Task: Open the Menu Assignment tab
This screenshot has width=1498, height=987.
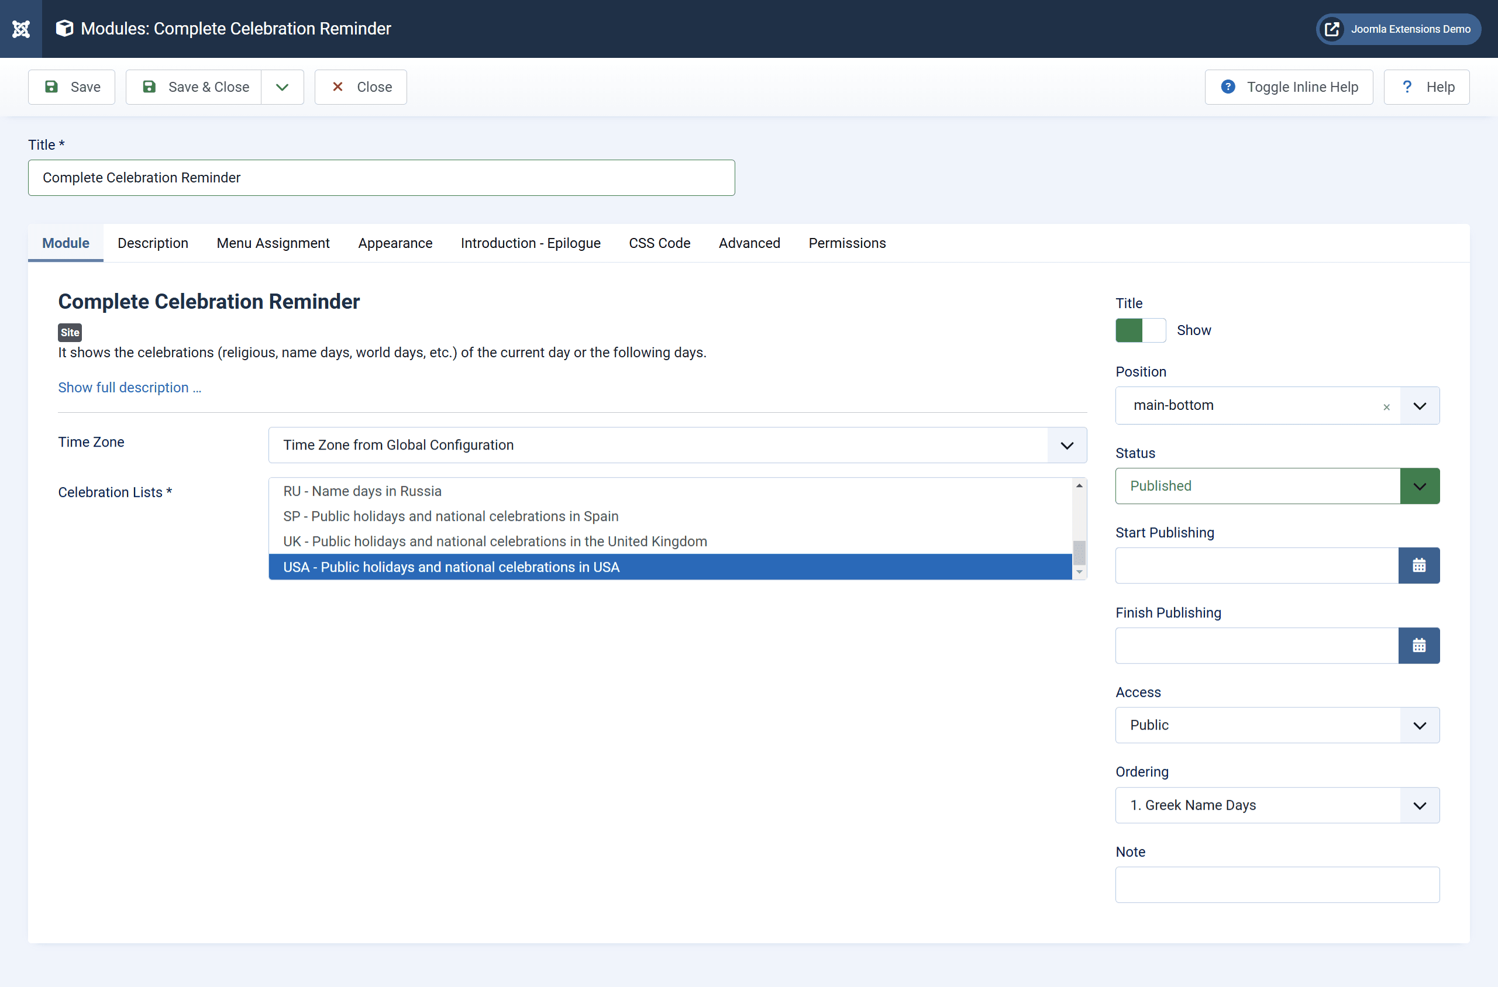Action: (x=273, y=243)
